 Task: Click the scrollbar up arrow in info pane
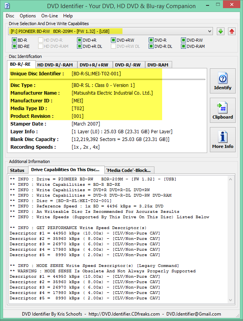pyautogui.click(x=231, y=179)
